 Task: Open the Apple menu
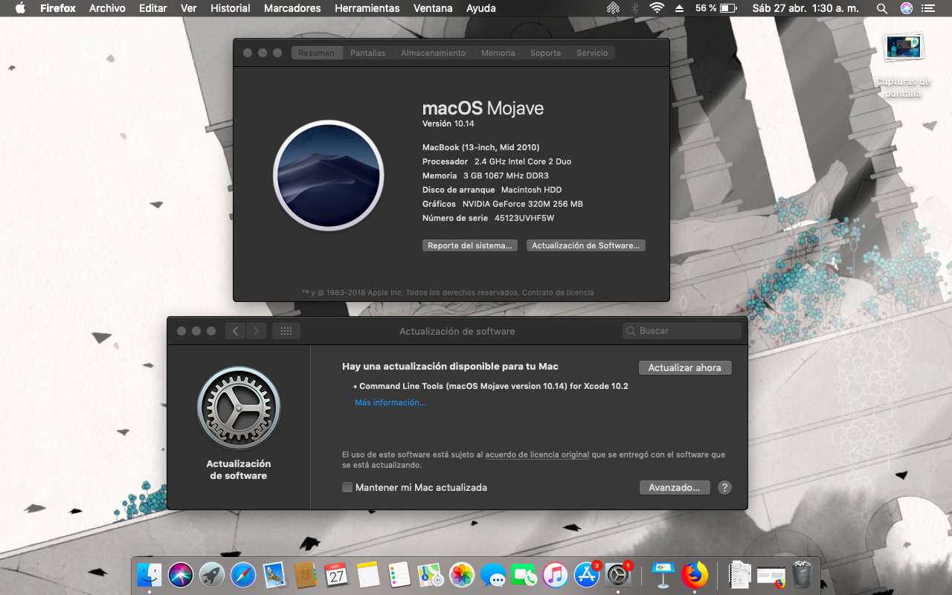(x=20, y=8)
